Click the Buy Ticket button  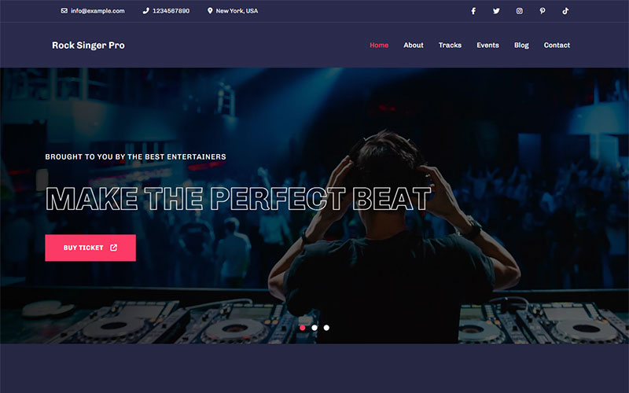coord(90,248)
